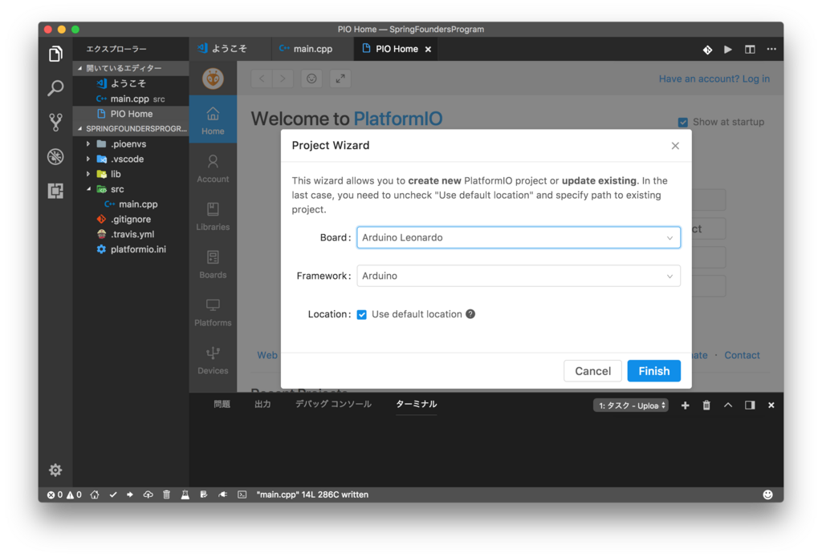Open Source Control icon in activity bar

(x=55, y=122)
